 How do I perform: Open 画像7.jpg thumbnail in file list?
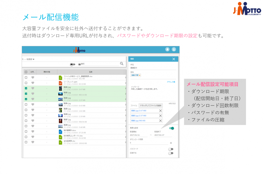coord(61,121)
